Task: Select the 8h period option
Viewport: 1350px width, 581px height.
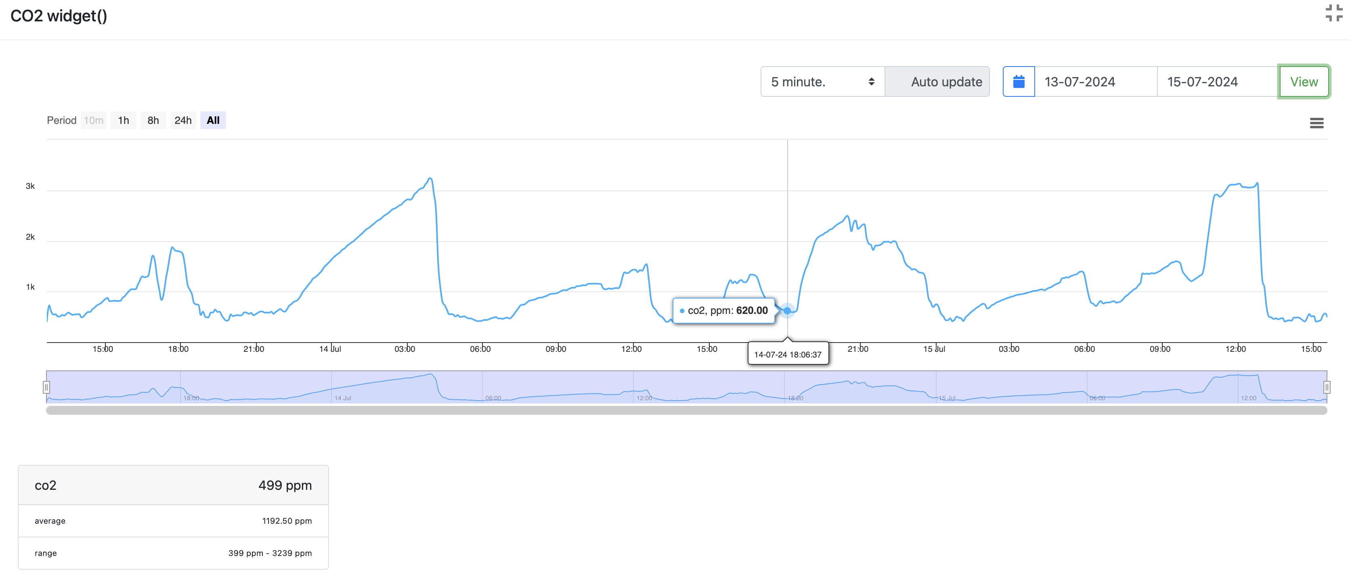Action: (153, 121)
